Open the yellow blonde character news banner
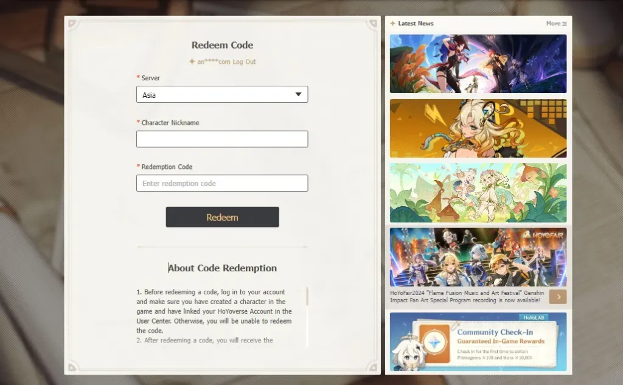The image size is (623, 385). (x=478, y=128)
